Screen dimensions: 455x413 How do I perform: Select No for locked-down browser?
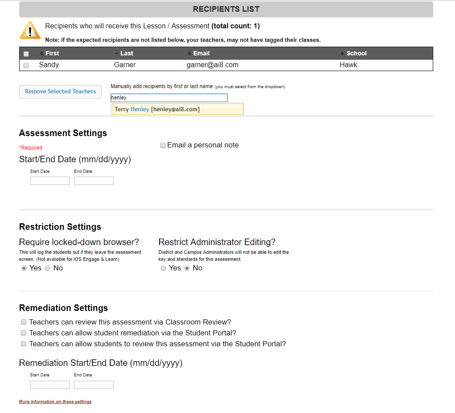tap(48, 268)
